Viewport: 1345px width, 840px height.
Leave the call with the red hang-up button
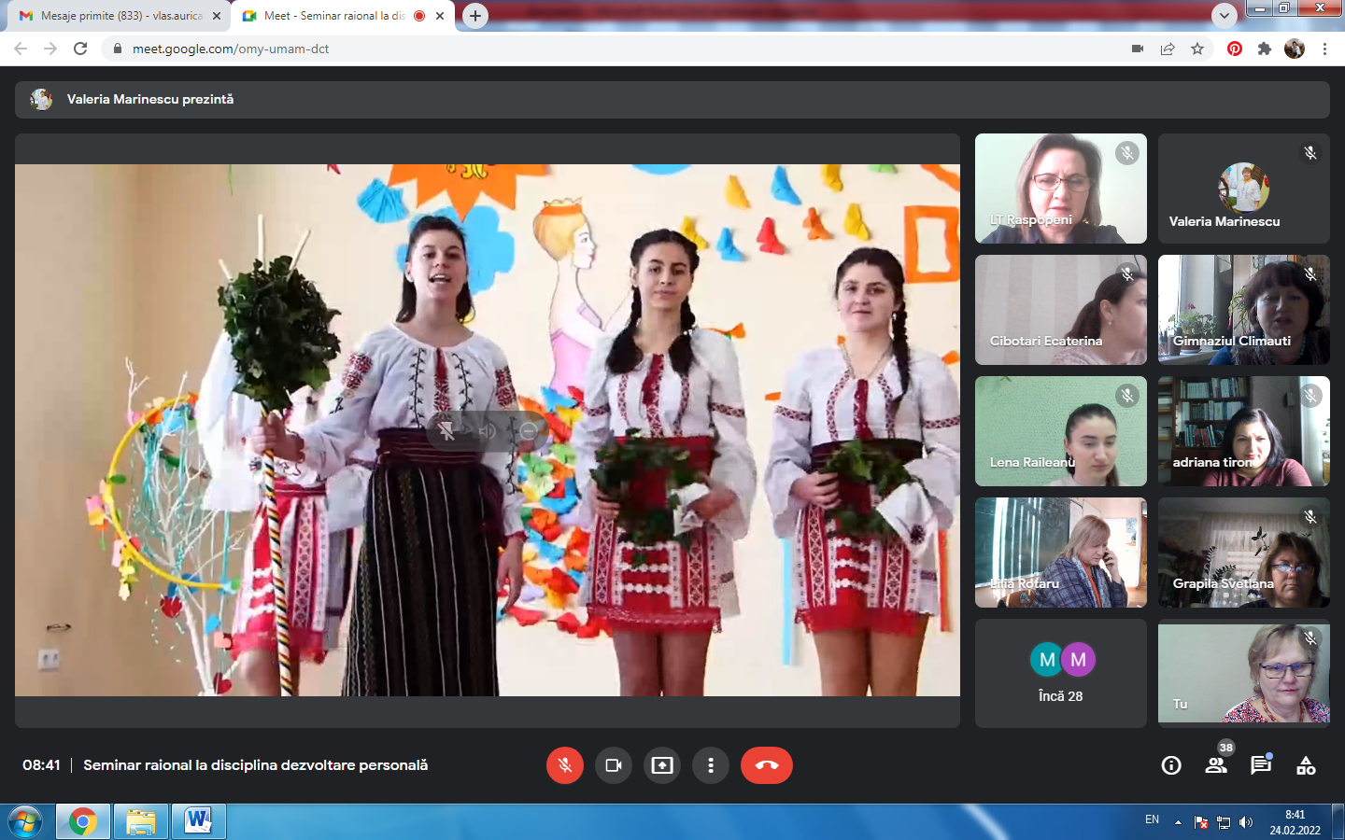(766, 765)
